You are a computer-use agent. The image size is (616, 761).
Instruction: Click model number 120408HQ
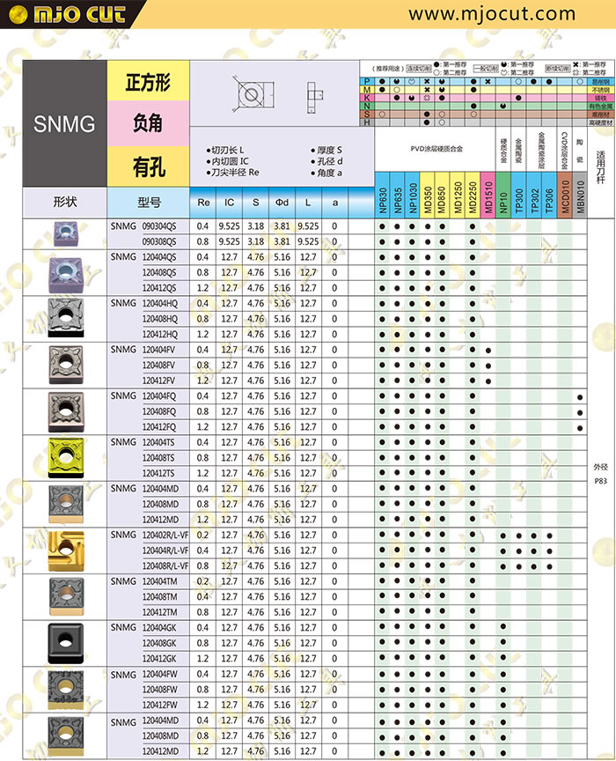159,319
